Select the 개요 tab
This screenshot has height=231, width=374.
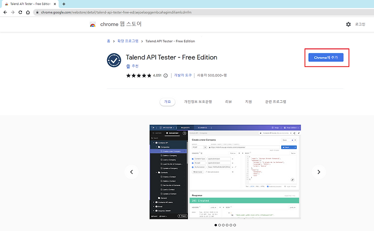(168, 102)
